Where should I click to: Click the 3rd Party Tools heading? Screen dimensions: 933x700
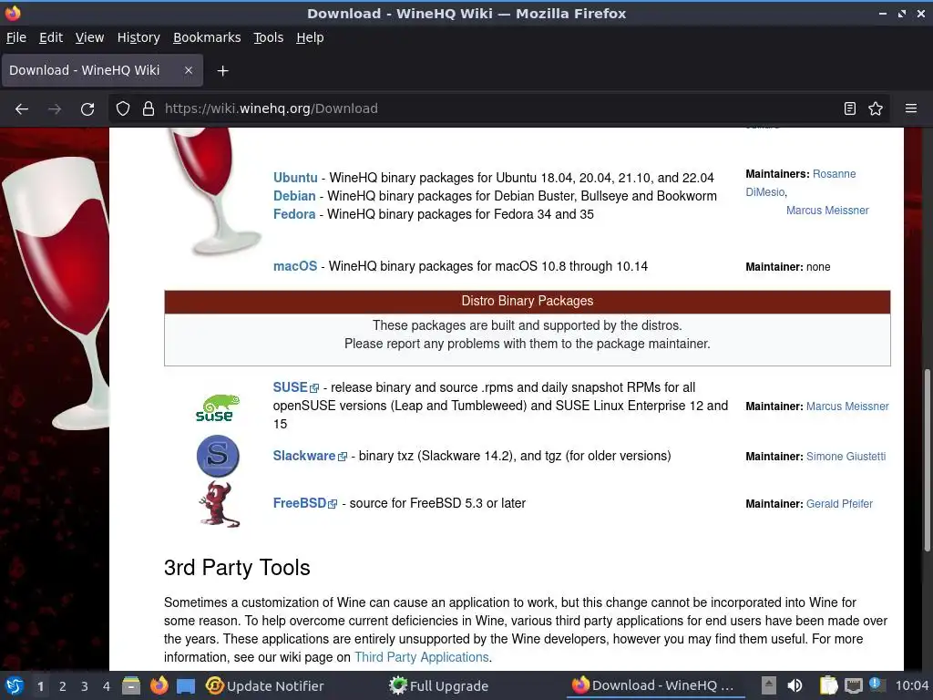237,568
